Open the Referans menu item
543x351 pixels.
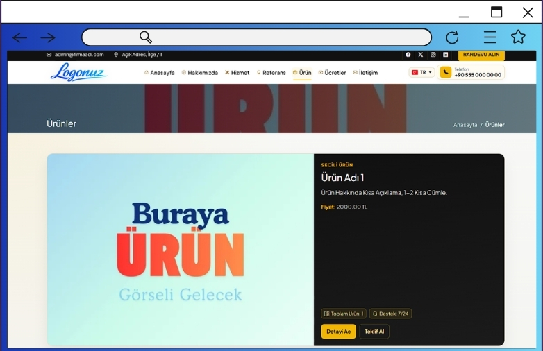271,73
